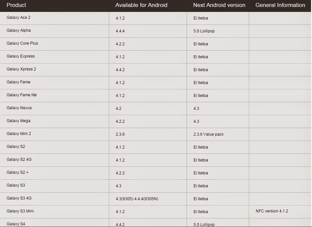The height and width of the screenshot is (227, 312).
Task: Click the Galaxy S4 product name
Action: [16, 224]
